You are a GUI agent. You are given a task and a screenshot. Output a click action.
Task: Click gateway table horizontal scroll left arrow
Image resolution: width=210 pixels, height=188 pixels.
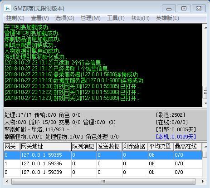click(x=7, y=181)
